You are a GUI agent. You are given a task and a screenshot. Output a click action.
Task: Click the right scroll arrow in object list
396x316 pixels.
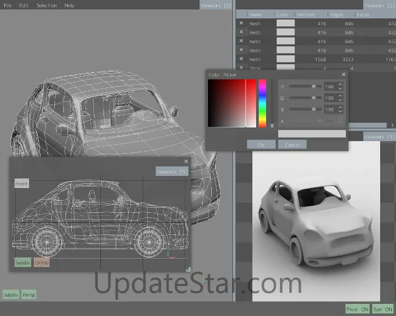(392, 125)
